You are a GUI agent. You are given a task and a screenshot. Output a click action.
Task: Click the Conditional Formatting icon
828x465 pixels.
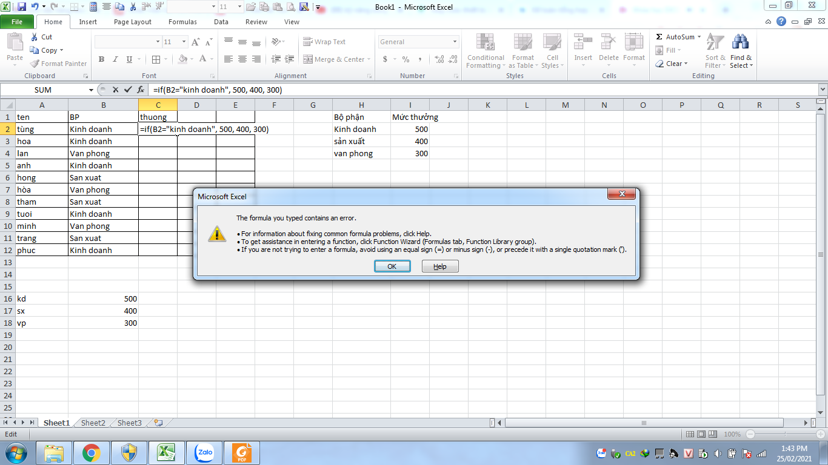click(x=485, y=42)
